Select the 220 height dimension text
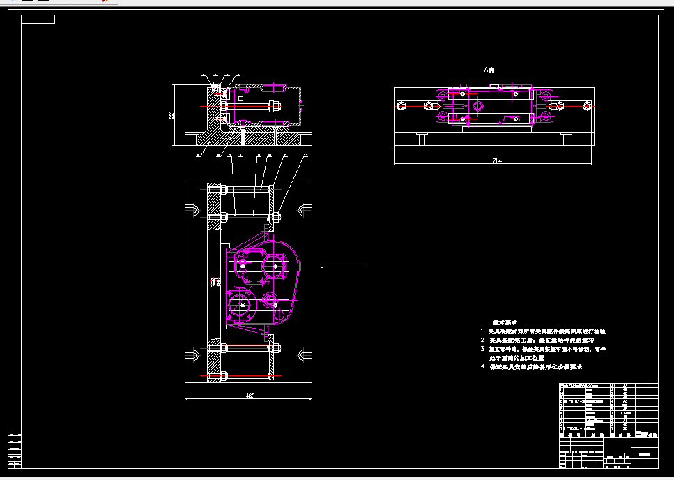This screenshot has width=674, height=480. point(171,115)
